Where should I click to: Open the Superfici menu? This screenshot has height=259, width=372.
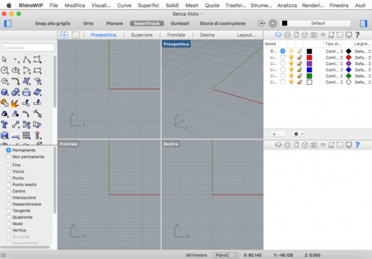coord(148,5)
